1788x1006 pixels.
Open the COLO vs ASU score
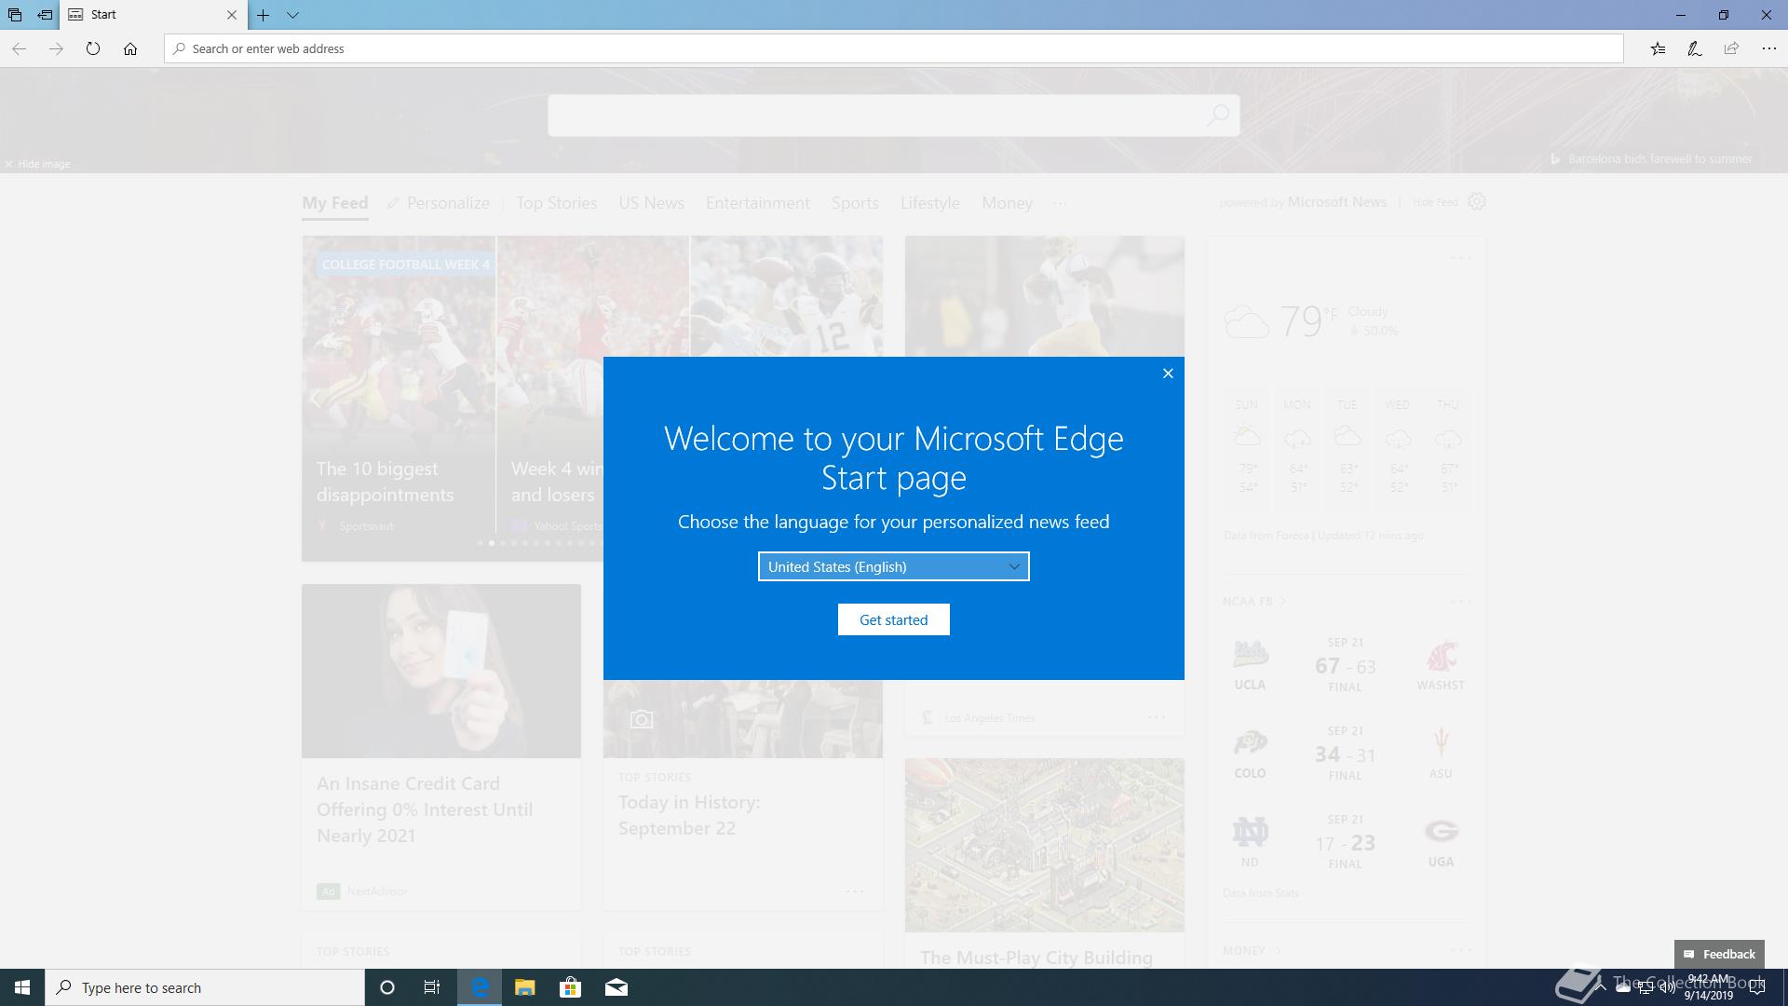[x=1345, y=754]
